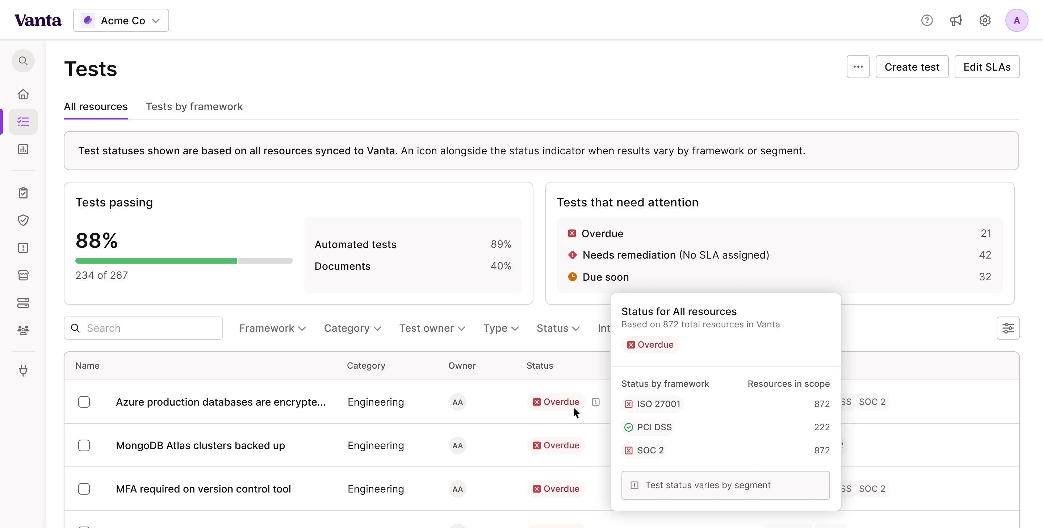Check the Azure production databases row checkbox

pyautogui.click(x=84, y=402)
